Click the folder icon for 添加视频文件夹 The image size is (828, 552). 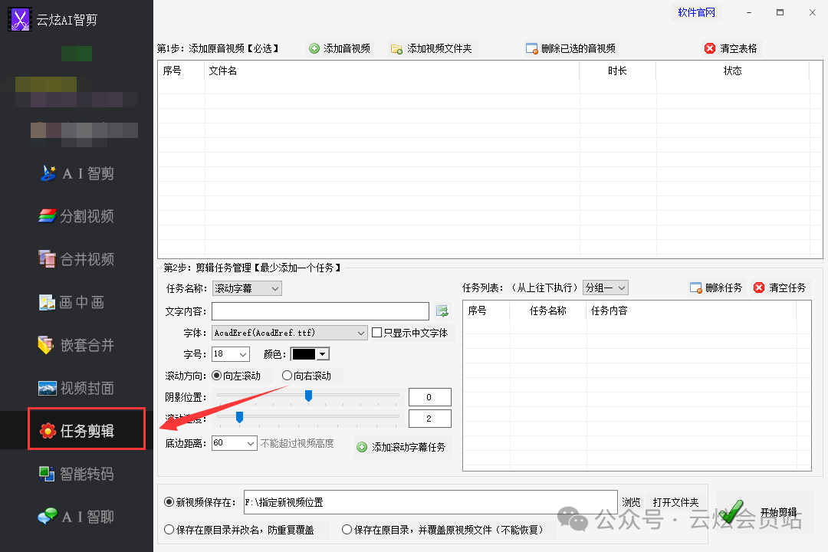[396, 49]
